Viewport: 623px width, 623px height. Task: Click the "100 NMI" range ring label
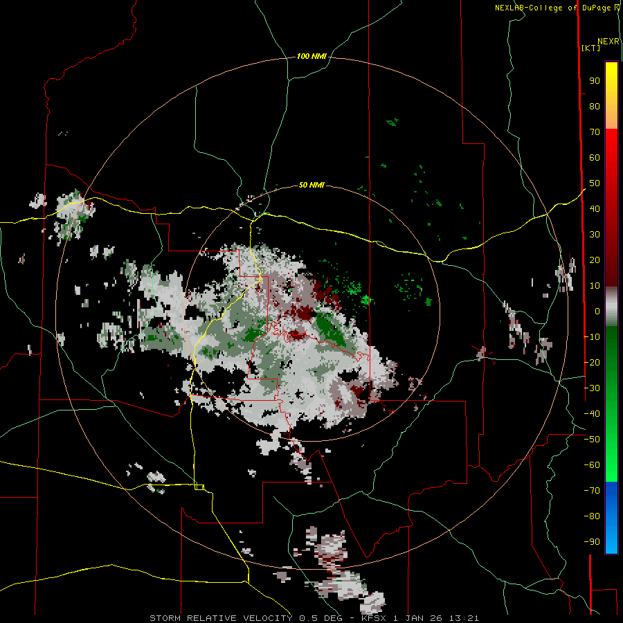tap(311, 56)
